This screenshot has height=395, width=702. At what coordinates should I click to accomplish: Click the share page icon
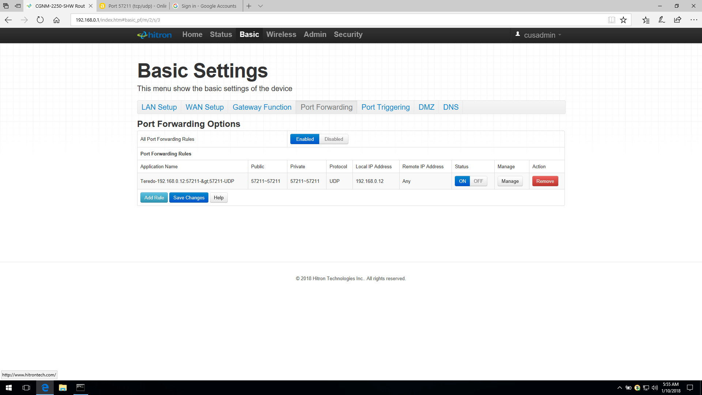[678, 20]
